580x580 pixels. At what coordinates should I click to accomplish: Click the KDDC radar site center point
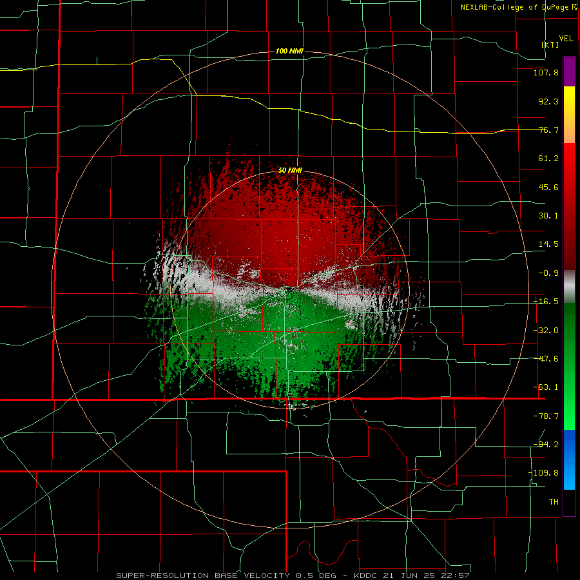click(x=290, y=289)
